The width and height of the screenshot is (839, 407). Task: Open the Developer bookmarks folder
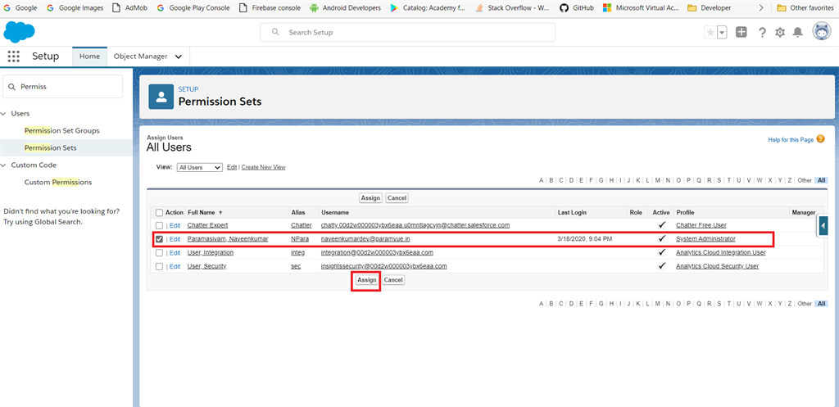coord(709,8)
